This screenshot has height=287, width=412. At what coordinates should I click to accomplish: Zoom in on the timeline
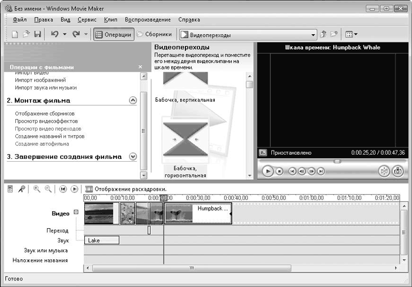[36, 189]
